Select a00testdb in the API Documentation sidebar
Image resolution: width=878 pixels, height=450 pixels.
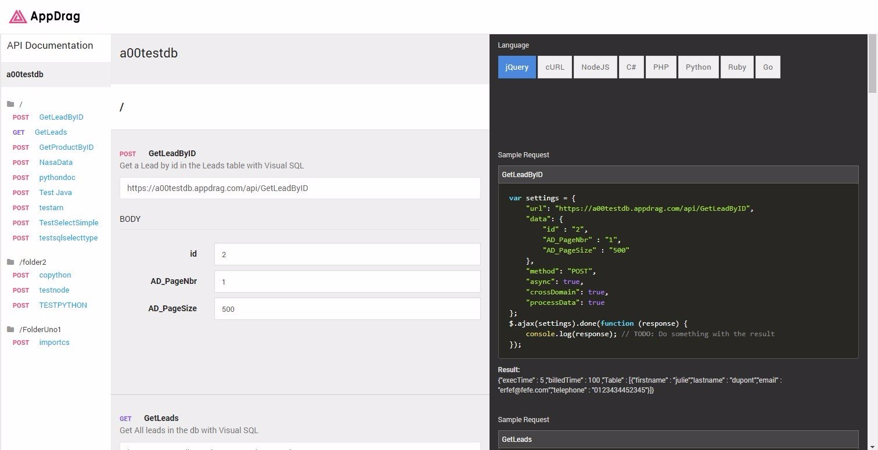(25, 74)
